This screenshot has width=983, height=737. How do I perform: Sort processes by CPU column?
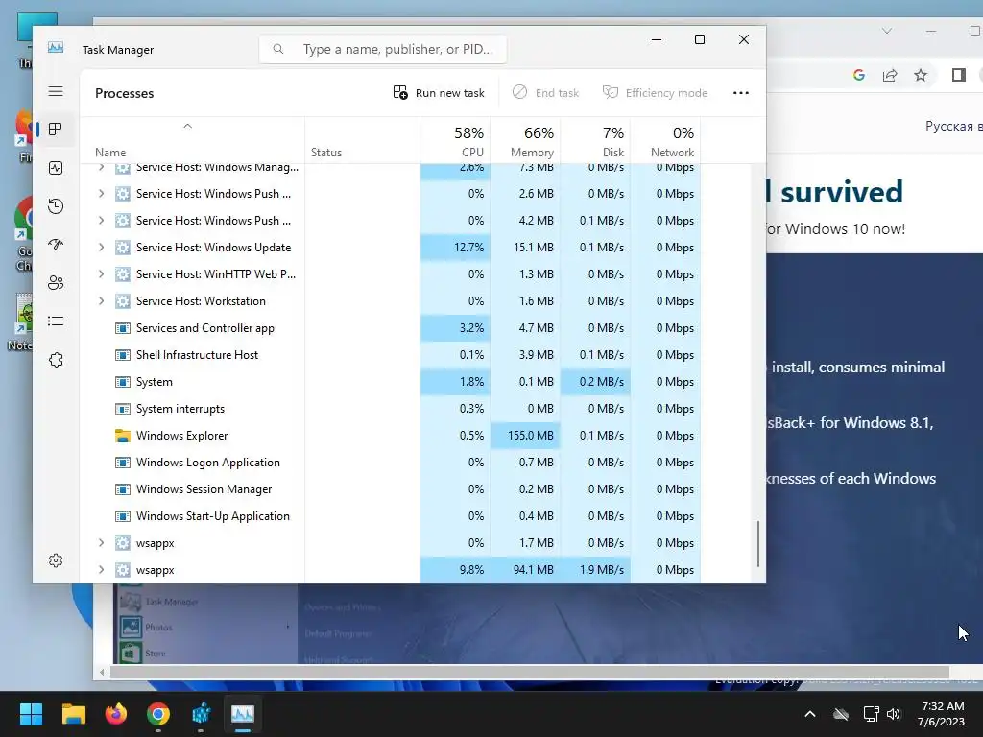tap(456, 140)
